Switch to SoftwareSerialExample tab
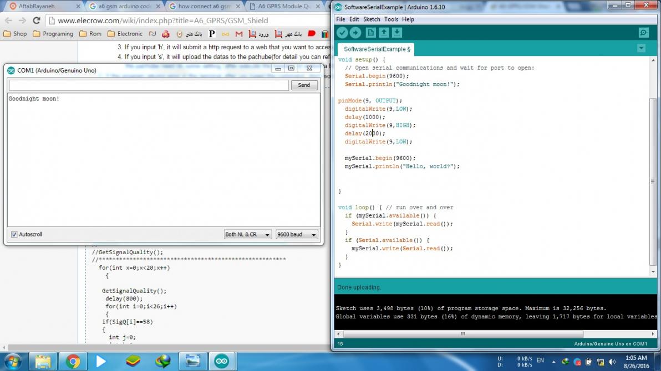 [374, 49]
